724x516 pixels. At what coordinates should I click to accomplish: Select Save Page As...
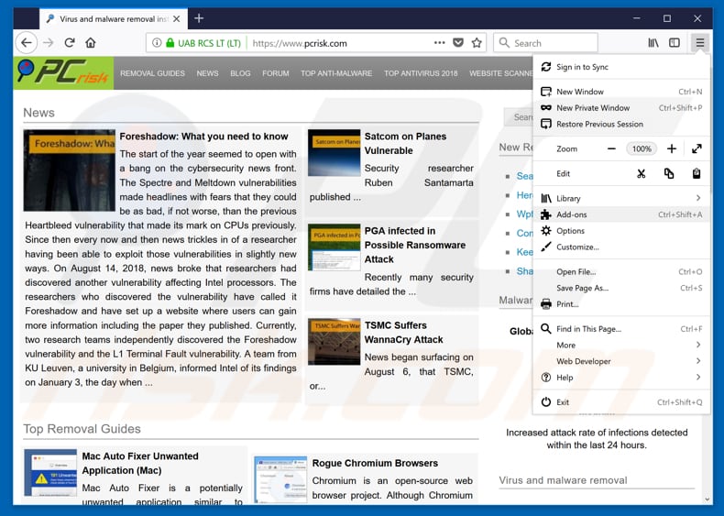click(x=621, y=288)
